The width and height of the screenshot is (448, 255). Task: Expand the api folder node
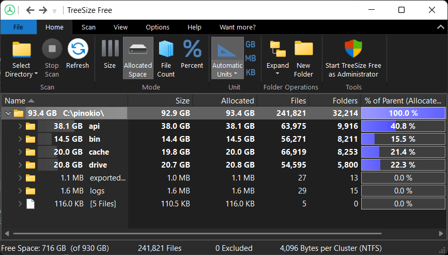[x=20, y=126]
